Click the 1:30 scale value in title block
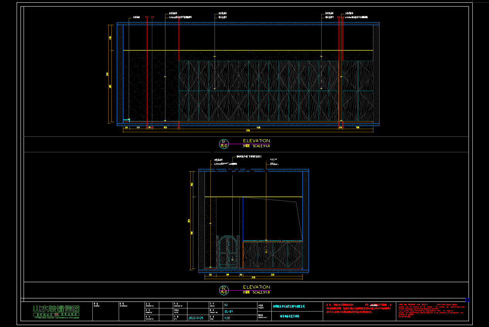The width and height of the screenshot is (489, 327). (x=227, y=318)
